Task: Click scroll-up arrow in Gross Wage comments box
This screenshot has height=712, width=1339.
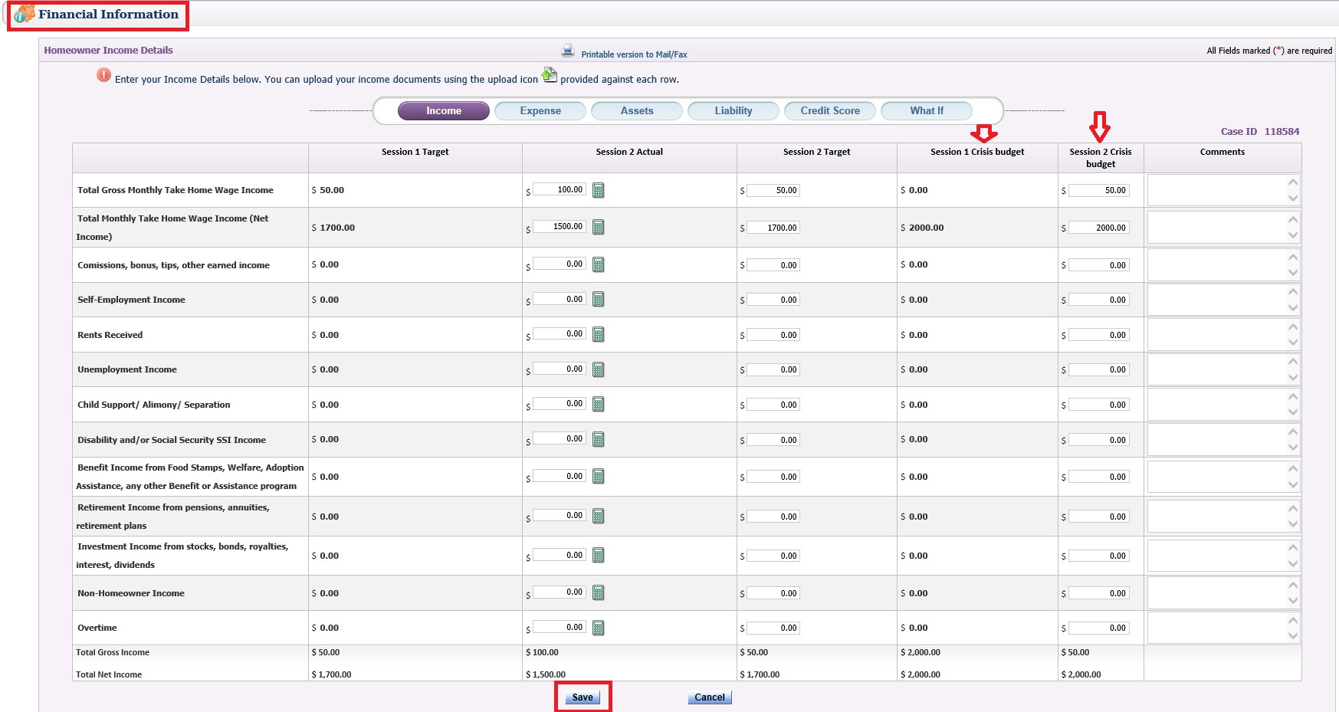Action: pos(1293,182)
